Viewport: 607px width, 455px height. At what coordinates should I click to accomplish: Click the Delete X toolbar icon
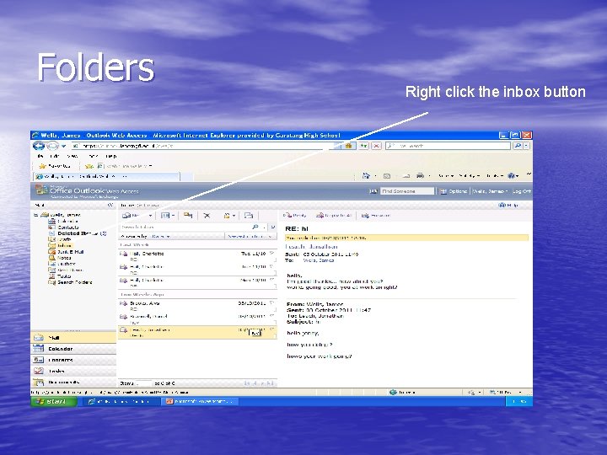coord(207,216)
